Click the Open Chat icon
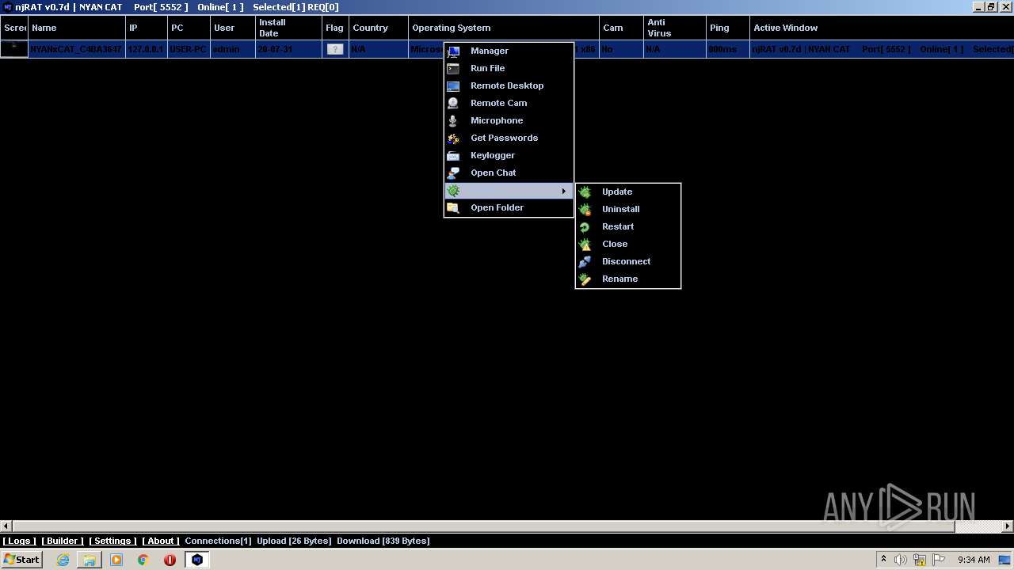1014x570 pixels. pos(453,173)
